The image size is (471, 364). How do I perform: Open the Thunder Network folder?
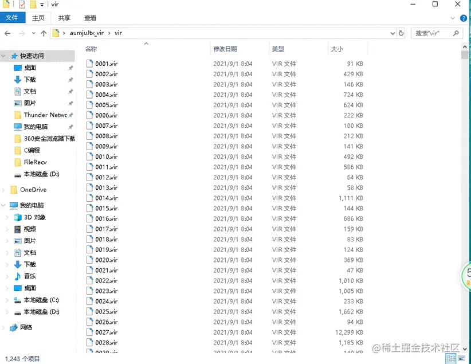pos(45,115)
